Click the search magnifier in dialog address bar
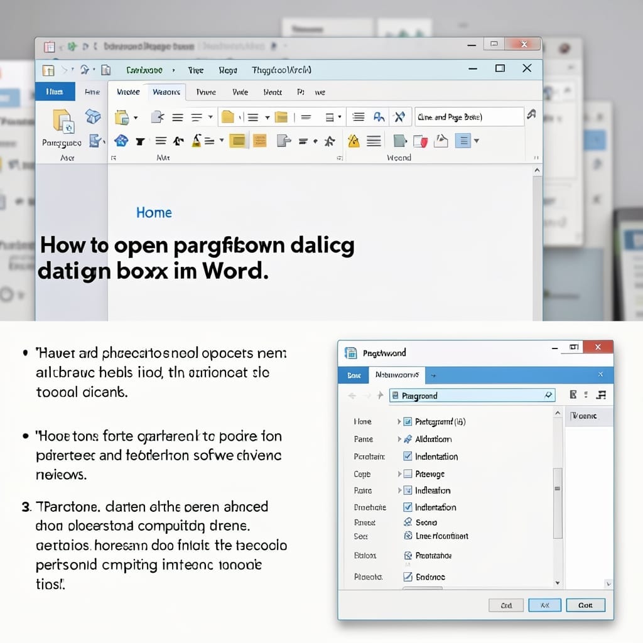Image resolution: width=643 pixels, height=643 pixels. [x=548, y=396]
